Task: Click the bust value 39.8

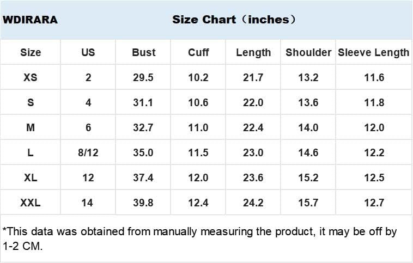Action: click(x=143, y=203)
